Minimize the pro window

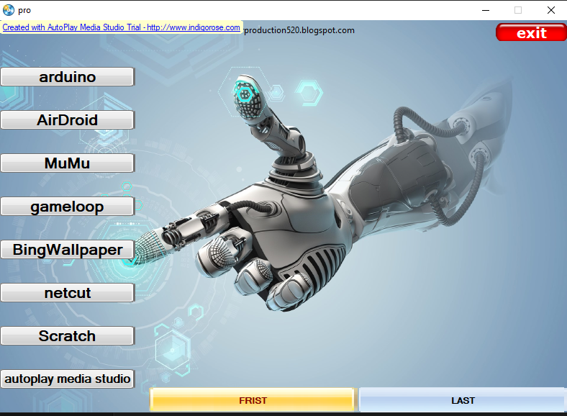tap(486, 10)
